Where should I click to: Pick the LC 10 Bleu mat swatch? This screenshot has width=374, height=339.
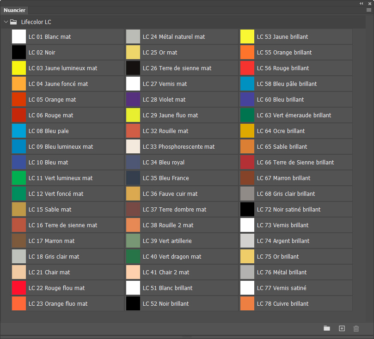(x=19, y=163)
